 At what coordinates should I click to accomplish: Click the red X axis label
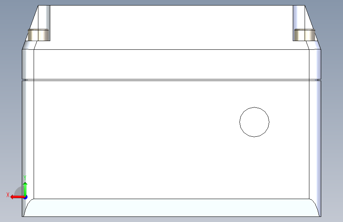pyautogui.click(x=8, y=195)
